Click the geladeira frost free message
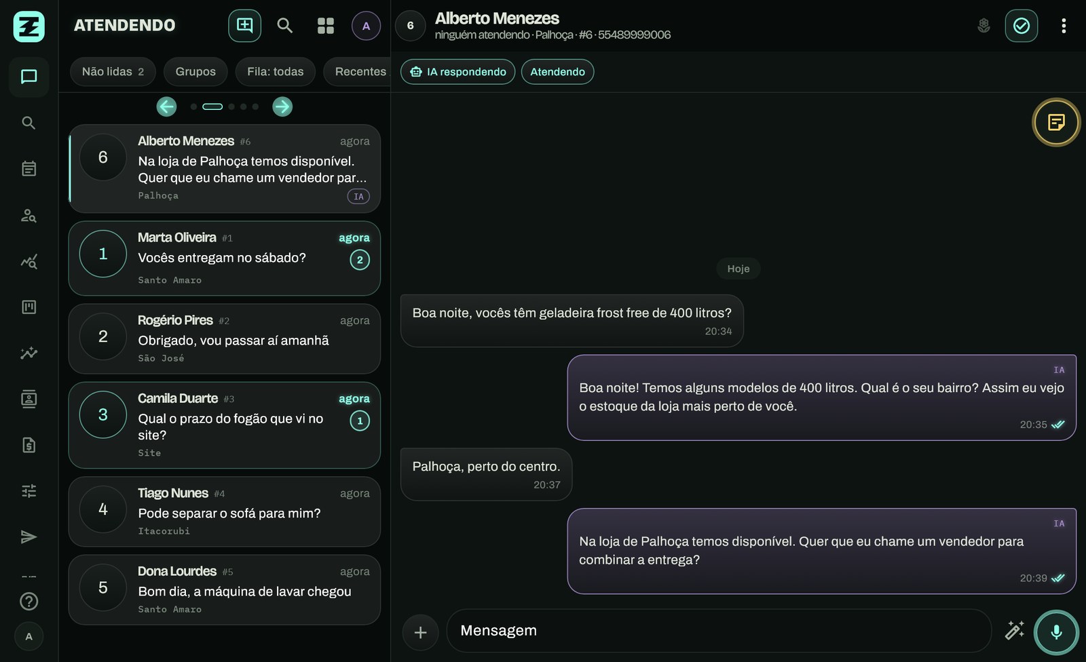 pos(572,321)
